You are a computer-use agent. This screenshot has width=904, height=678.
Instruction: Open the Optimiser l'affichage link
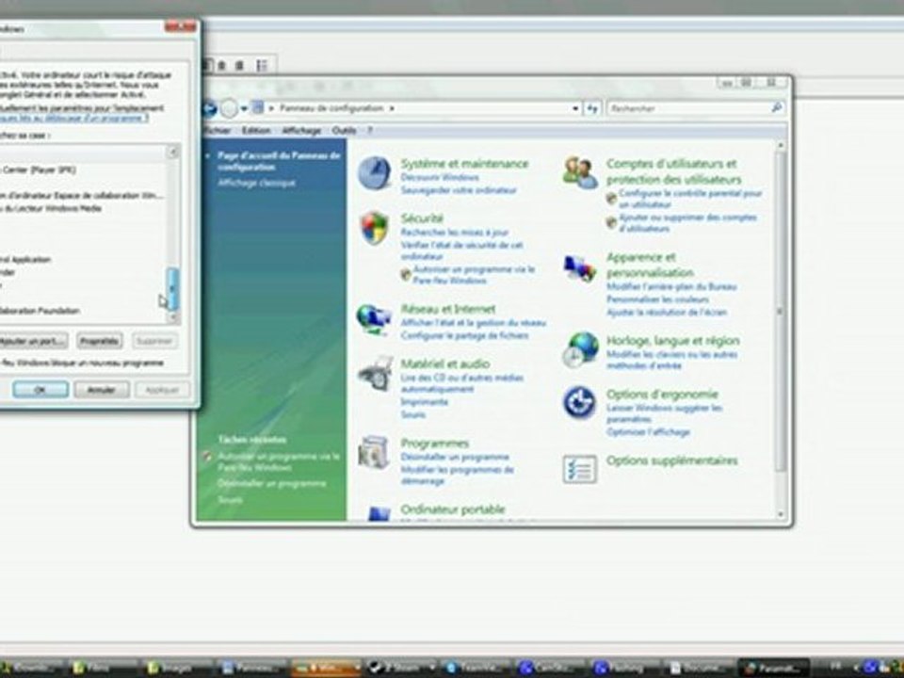click(648, 432)
